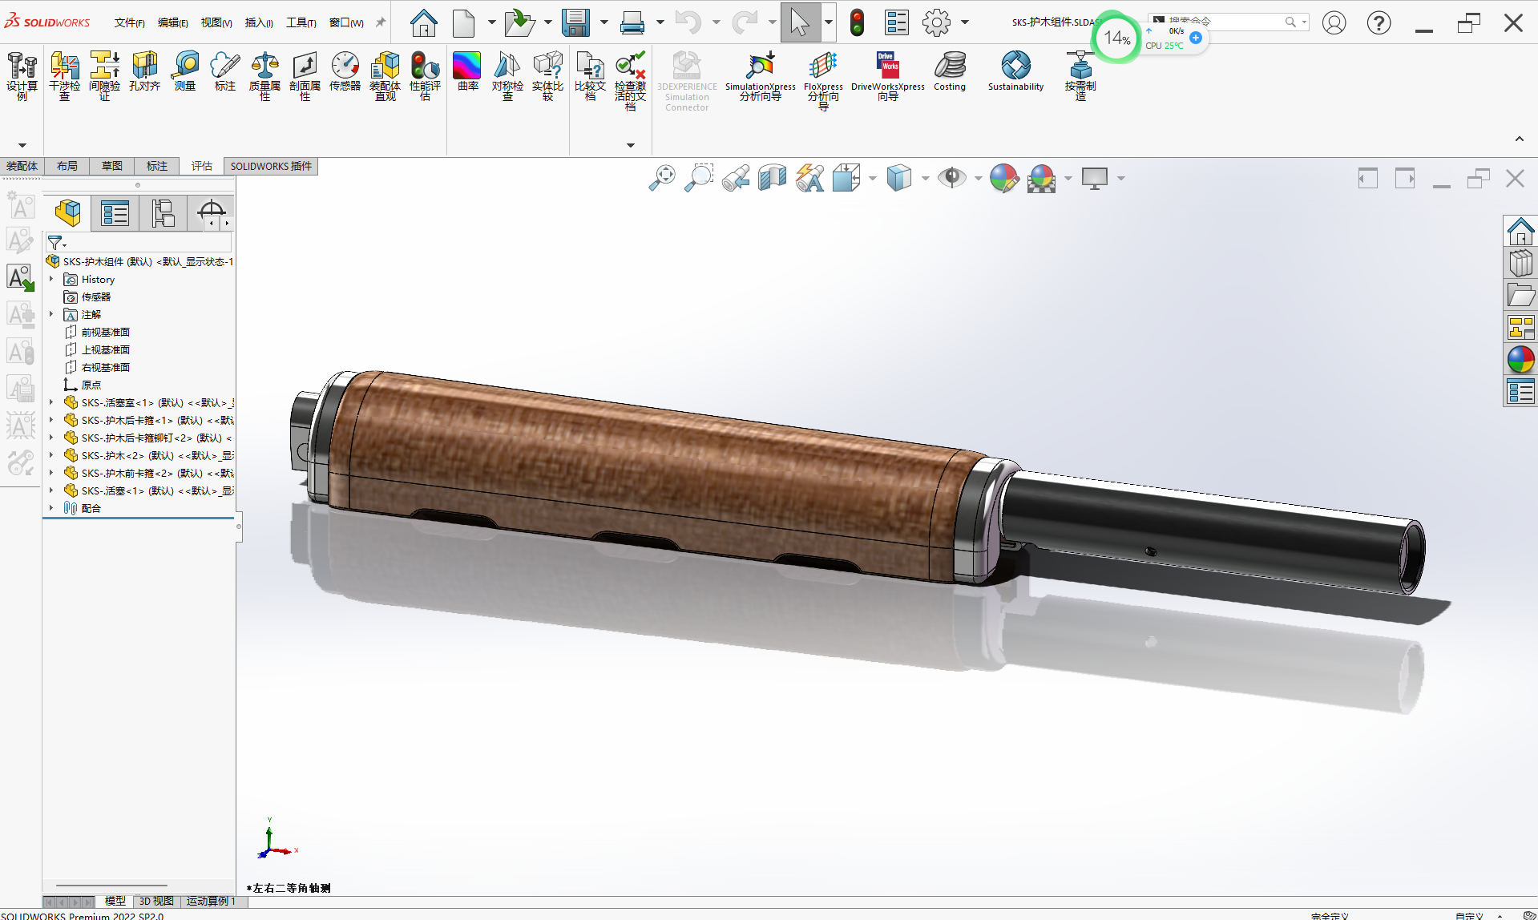Open the ConfigurationManager tab
The width and height of the screenshot is (1538, 920).
click(x=163, y=213)
